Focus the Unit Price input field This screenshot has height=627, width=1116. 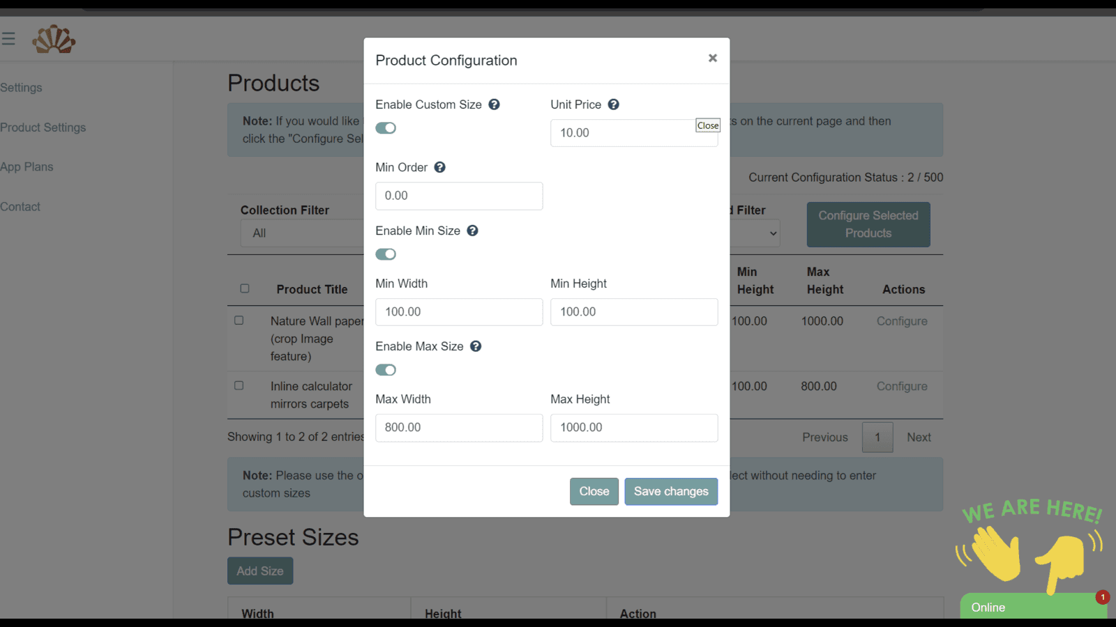click(621, 133)
